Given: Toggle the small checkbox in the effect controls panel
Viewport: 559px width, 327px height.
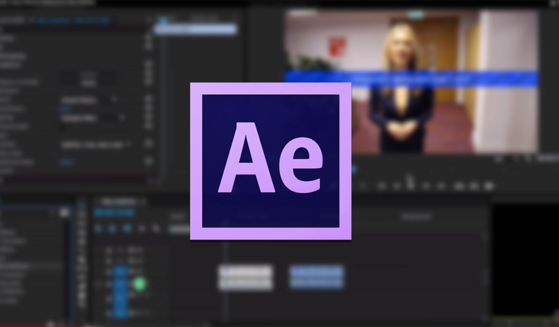Looking at the screenshot, I should (62, 127).
